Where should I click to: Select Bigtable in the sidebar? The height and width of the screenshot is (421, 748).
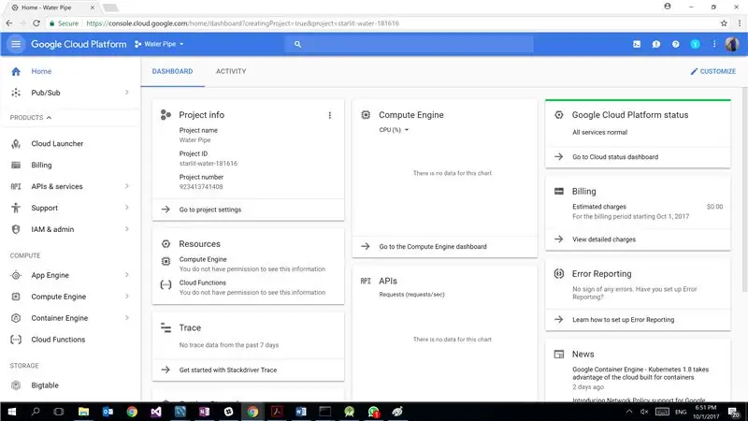pos(45,385)
